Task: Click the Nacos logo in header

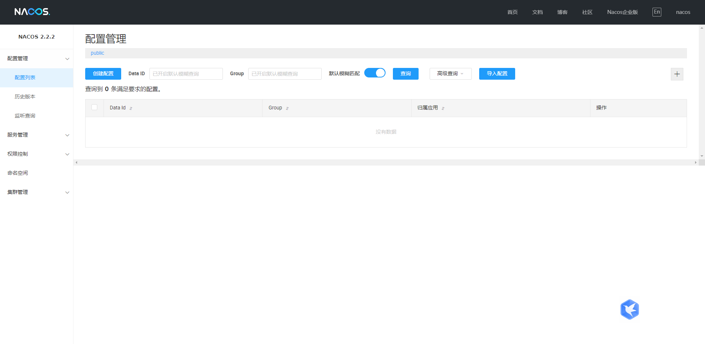Action: click(x=32, y=12)
